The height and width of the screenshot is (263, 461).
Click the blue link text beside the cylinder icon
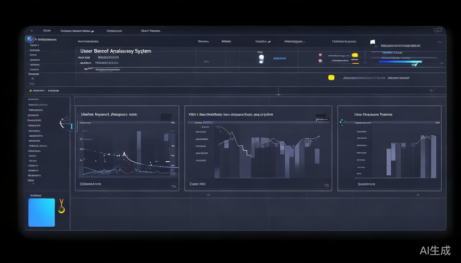280,59
